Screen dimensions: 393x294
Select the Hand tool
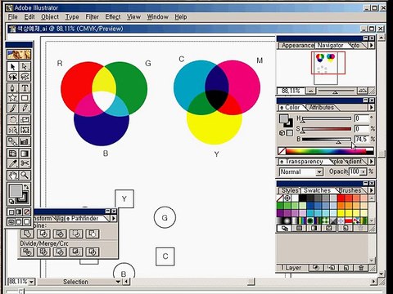(x=12, y=175)
